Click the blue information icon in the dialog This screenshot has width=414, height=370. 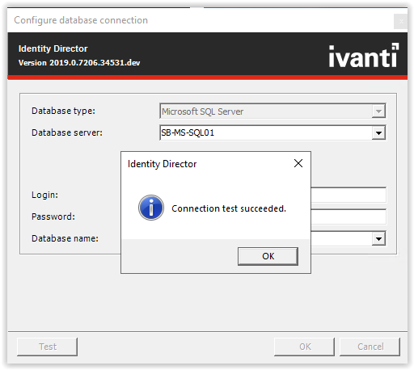pyautogui.click(x=151, y=208)
